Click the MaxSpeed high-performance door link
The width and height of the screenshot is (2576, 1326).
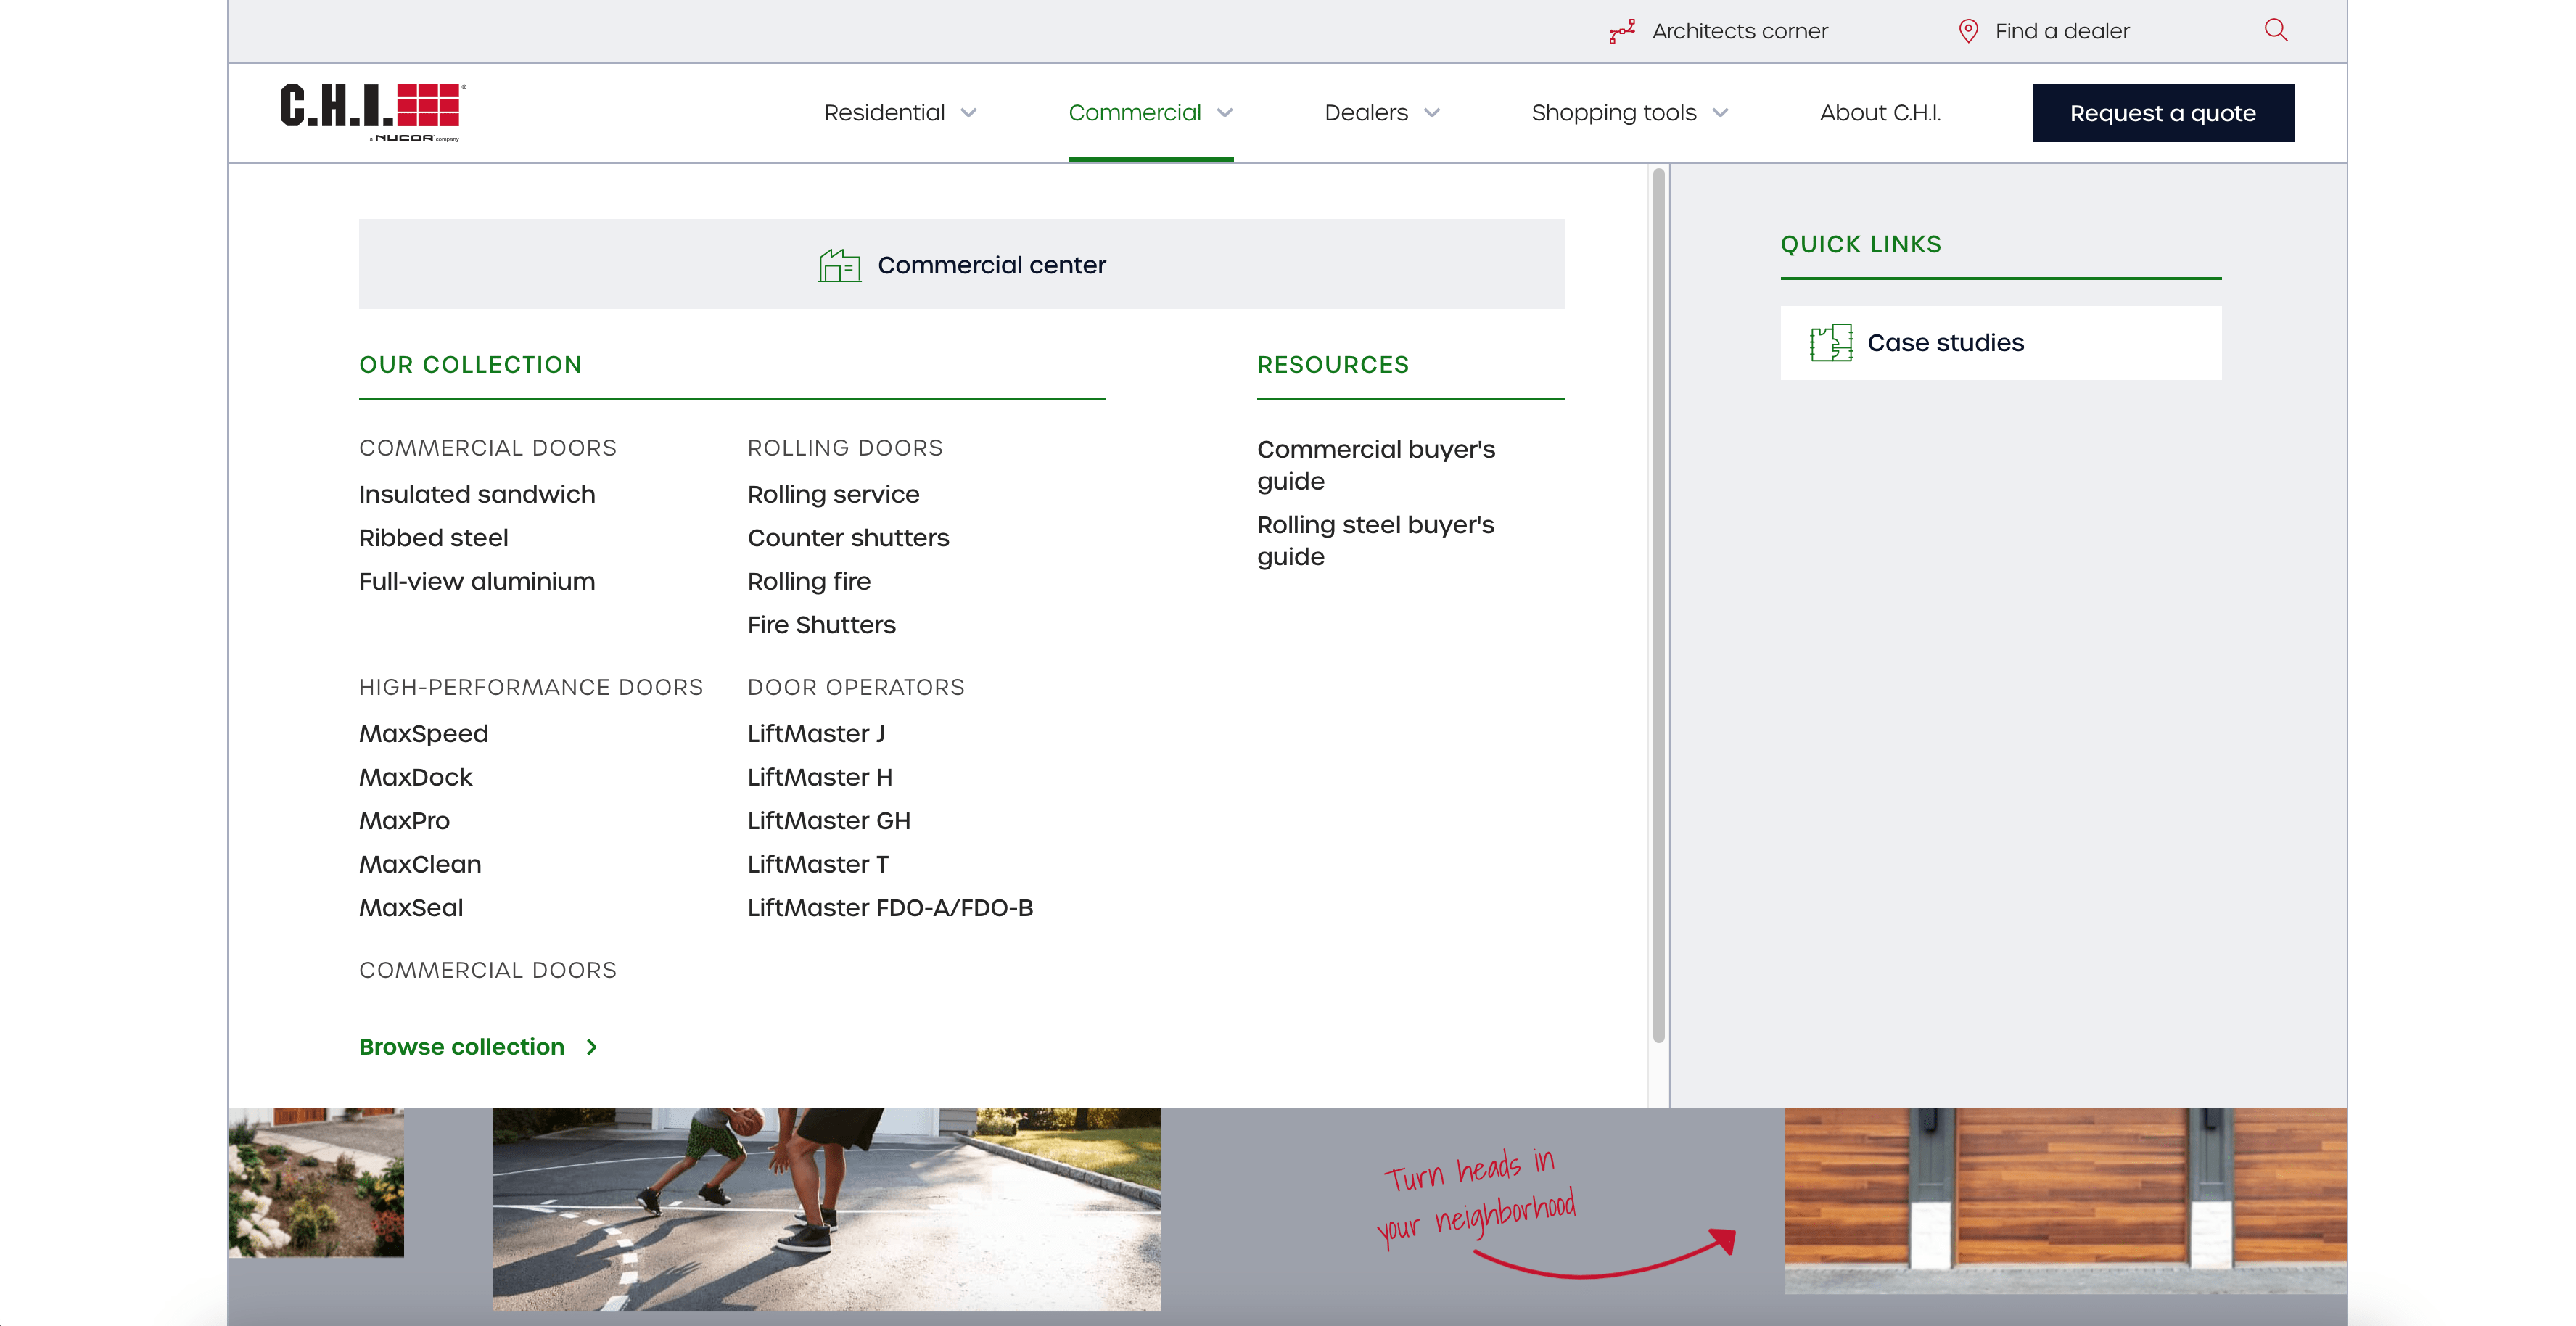pos(423,733)
